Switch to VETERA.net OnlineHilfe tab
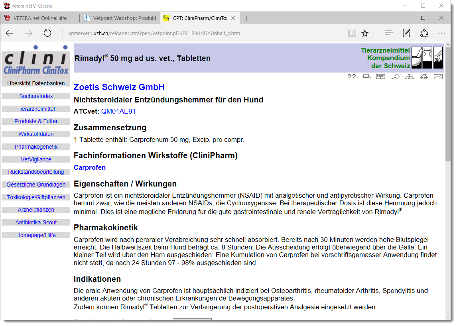Image resolution: width=457 pixels, height=326 pixels. (40, 18)
